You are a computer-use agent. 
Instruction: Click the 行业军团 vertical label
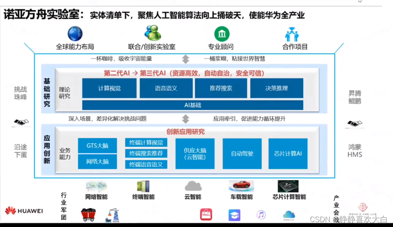click(64, 206)
